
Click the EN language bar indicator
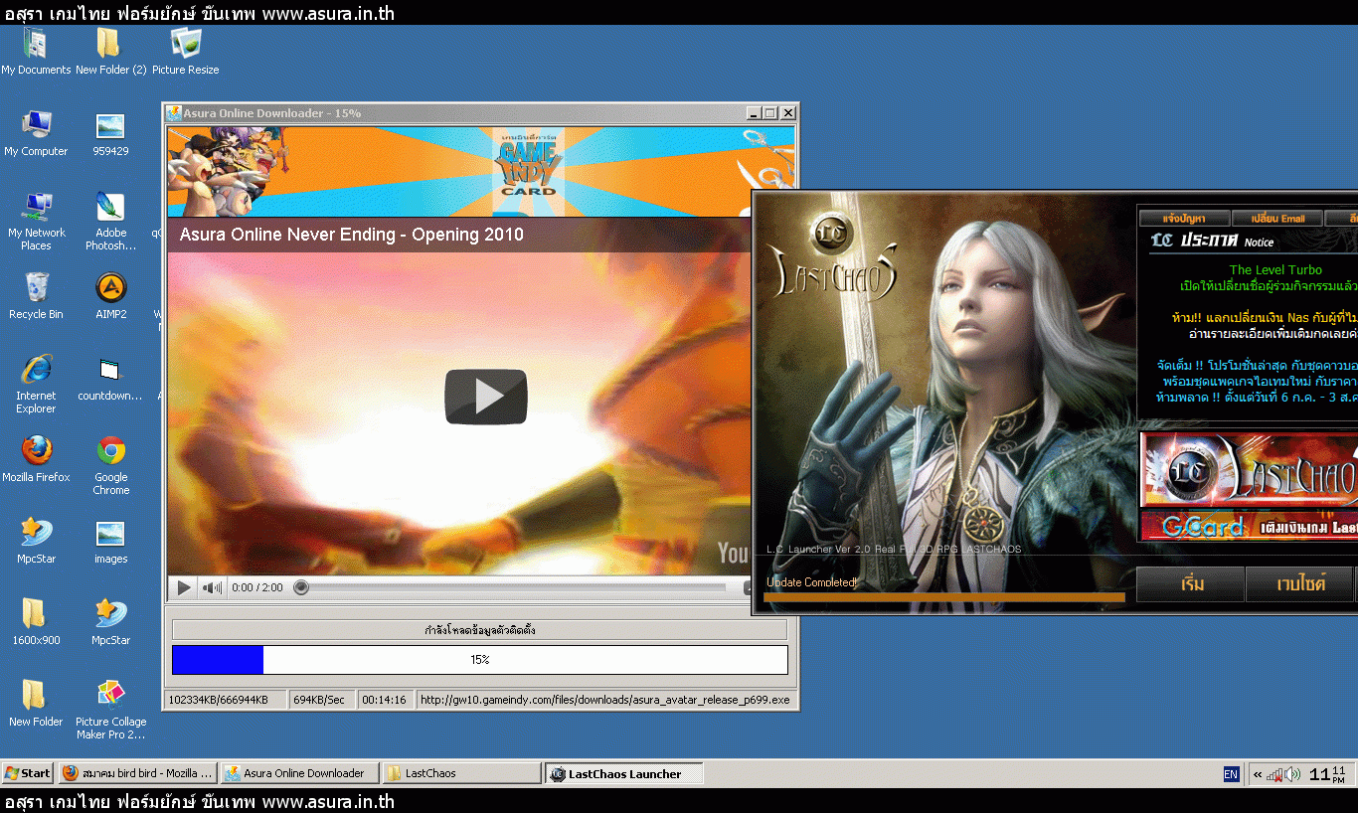1231,774
